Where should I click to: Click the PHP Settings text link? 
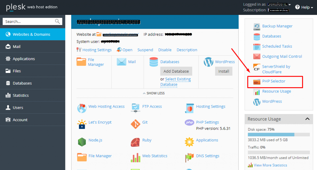pyautogui.click(x=207, y=122)
